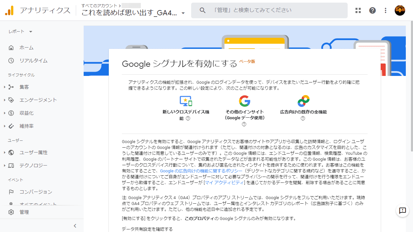The height and width of the screenshot is (232, 413).
Task: Click the feedback speech bubble icon
Action: point(403,210)
